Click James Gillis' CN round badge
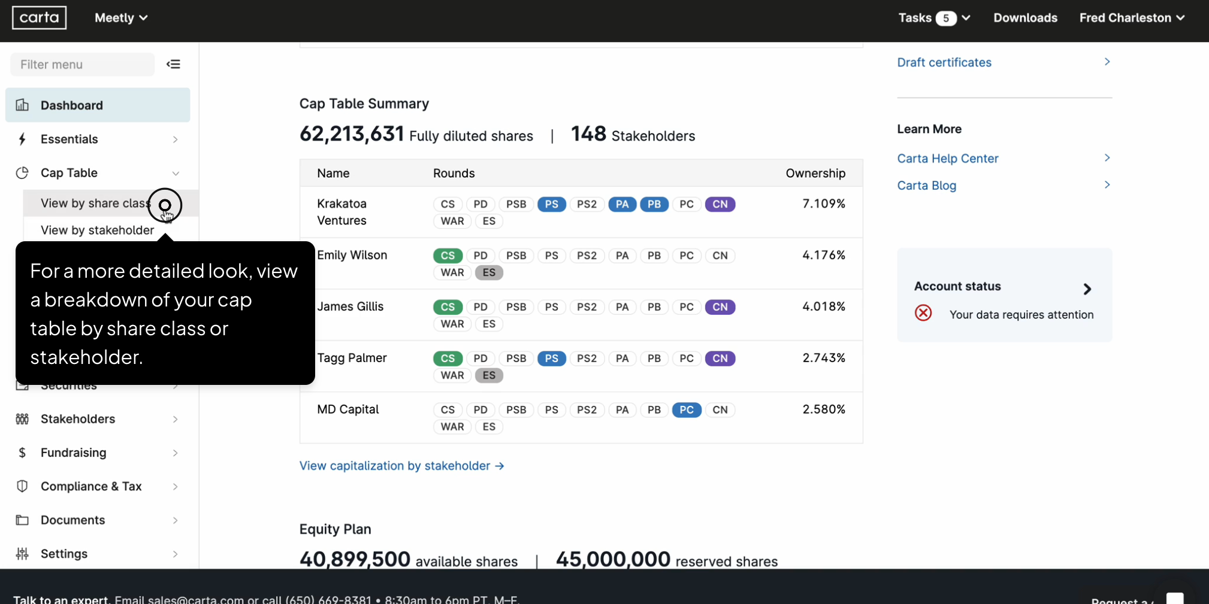This screenshot has width=1209, height=604. [720, 307]
